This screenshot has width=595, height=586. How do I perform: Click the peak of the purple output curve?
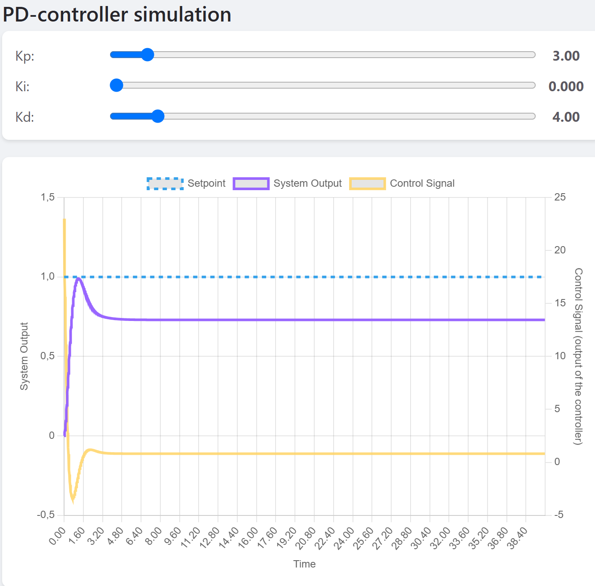coord(78,279)
